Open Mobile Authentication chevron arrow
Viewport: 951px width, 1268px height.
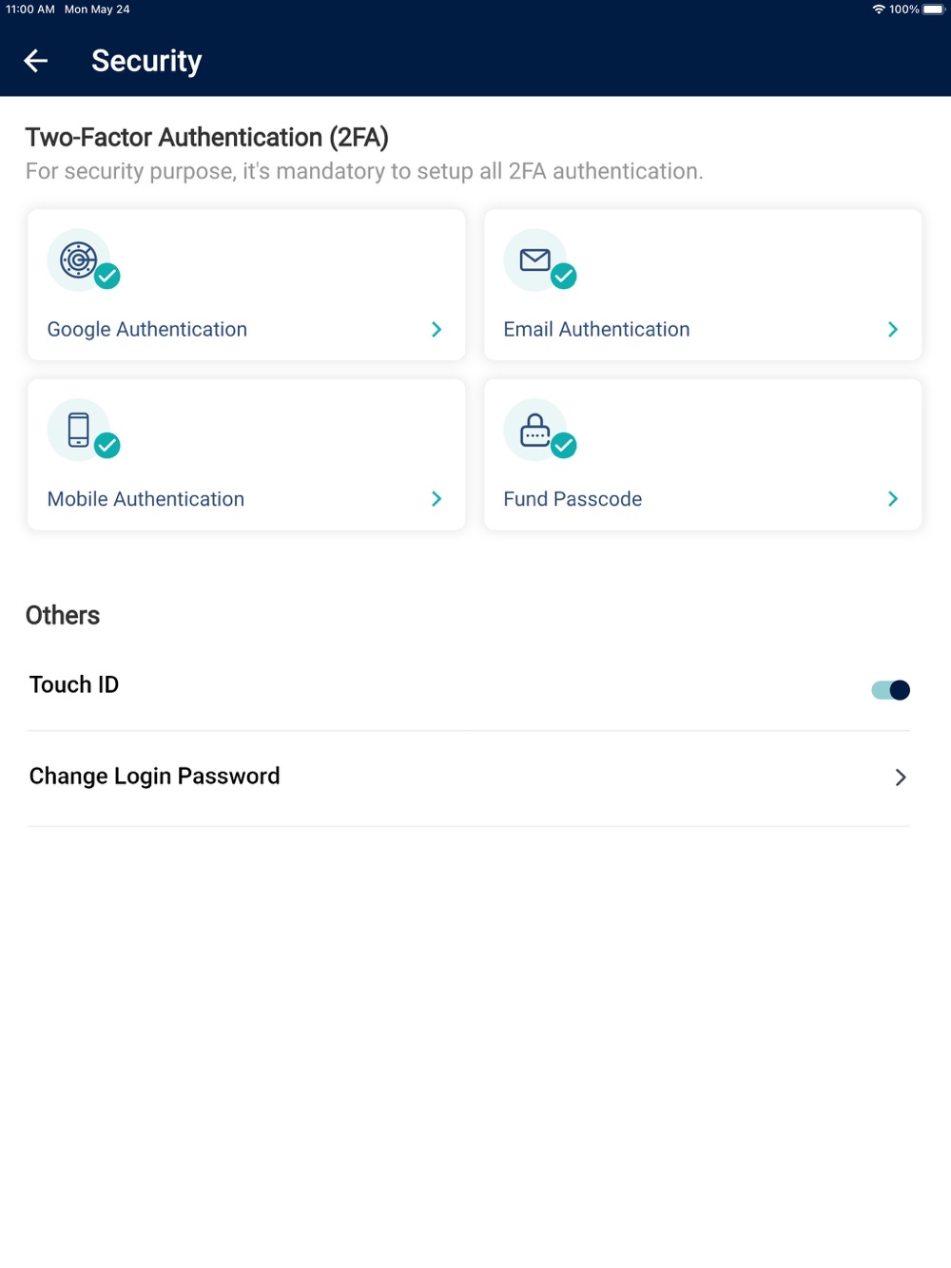[x=437, y=499]
